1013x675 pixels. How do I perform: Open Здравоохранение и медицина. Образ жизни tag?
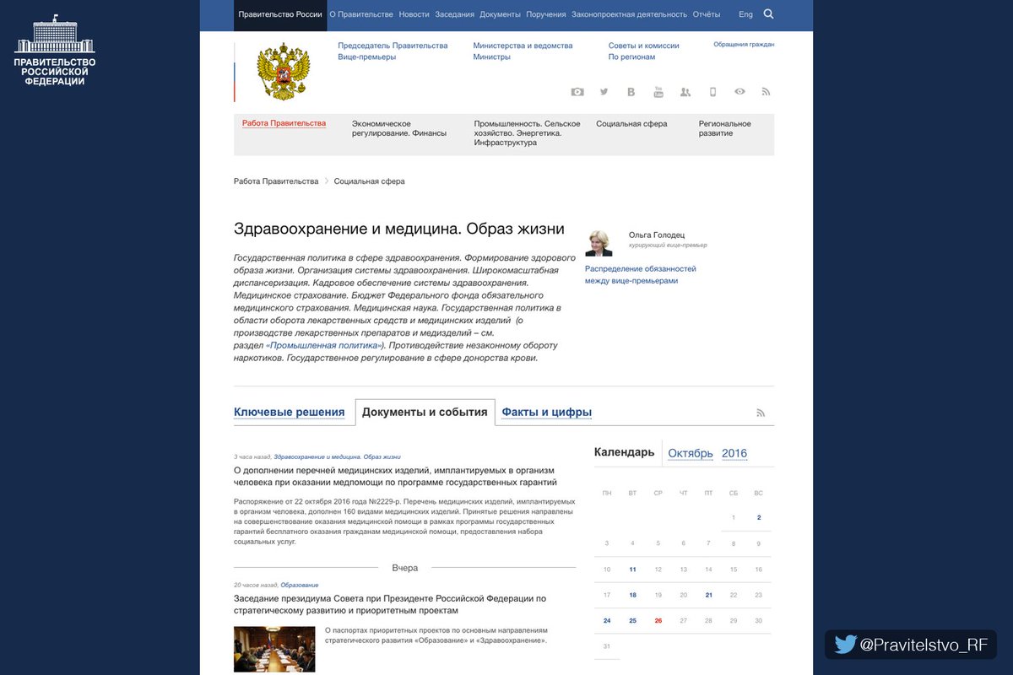point(337,456)
